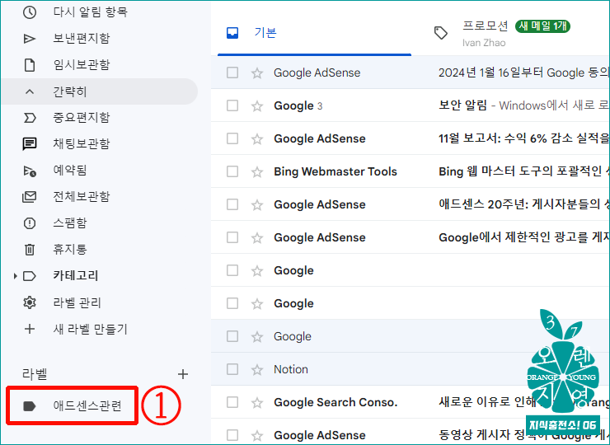Star the Bing Webmaster Tools mail

(x=257, y=171)
